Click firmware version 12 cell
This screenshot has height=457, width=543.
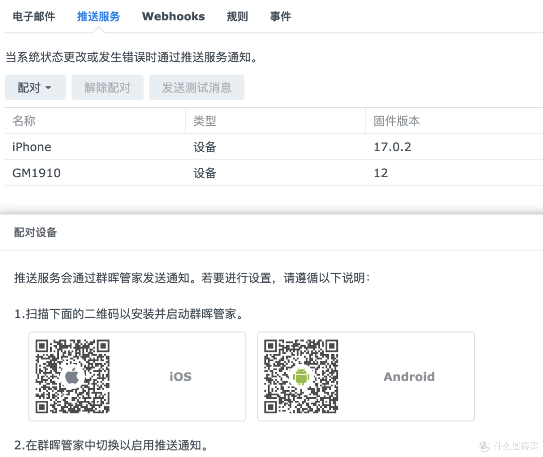point(381,173)
